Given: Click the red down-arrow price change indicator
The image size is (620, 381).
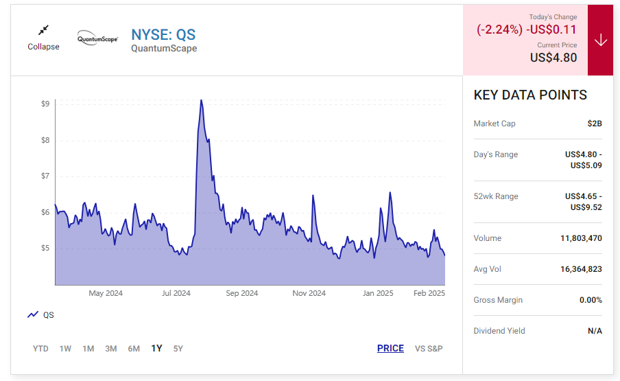Looking at the screenshot, I should tap(600, 40).
